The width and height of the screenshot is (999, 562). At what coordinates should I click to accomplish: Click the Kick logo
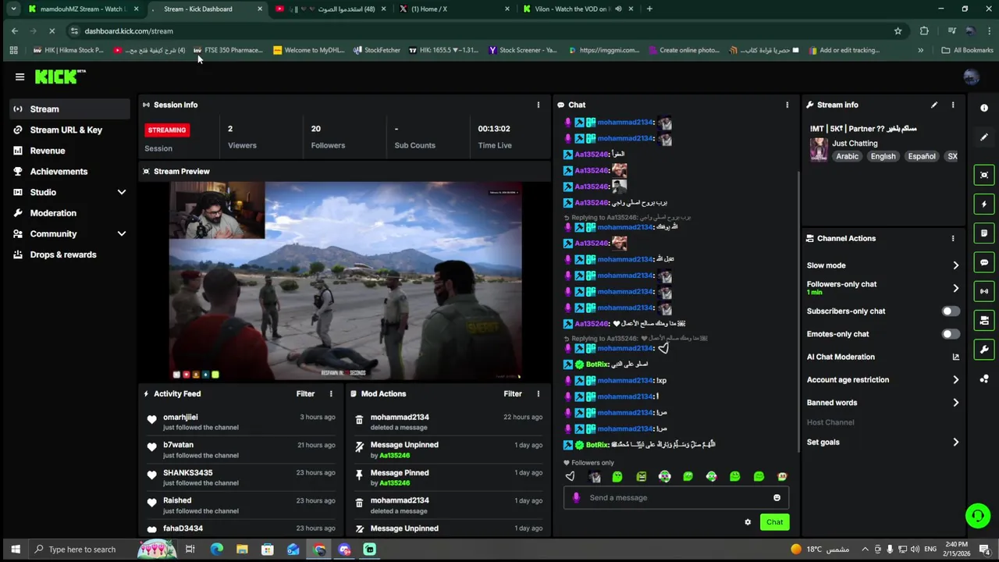coord(60,76)
